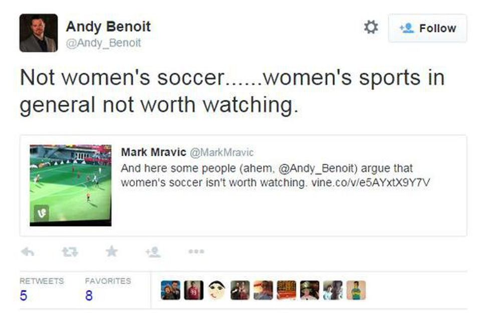
Task: Open the three-dots more options
Action: (196, 252)
